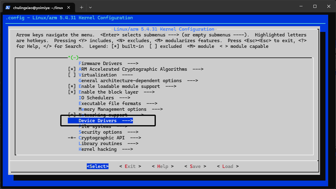
Task: Click the ^(-) scroll-up indicator
Action: pyautogui.click(x=73, y=57)
